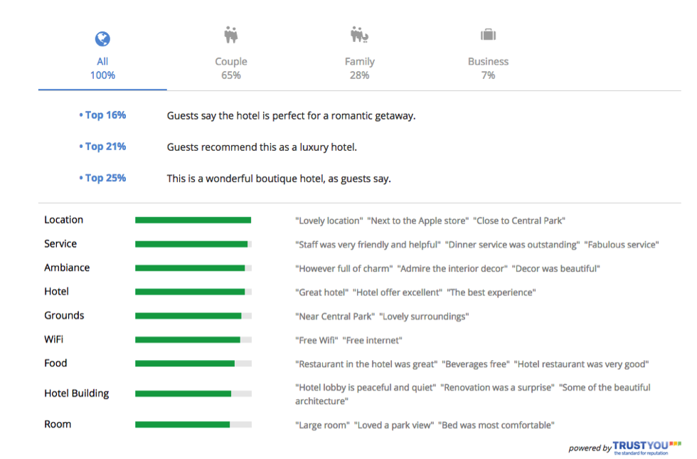Select the All 100% tab label
697x459 pixels.
(102, 68)
